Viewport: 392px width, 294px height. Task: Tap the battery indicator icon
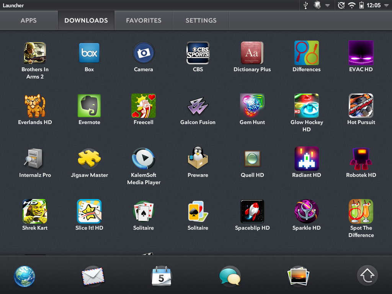tap(361, 5)
